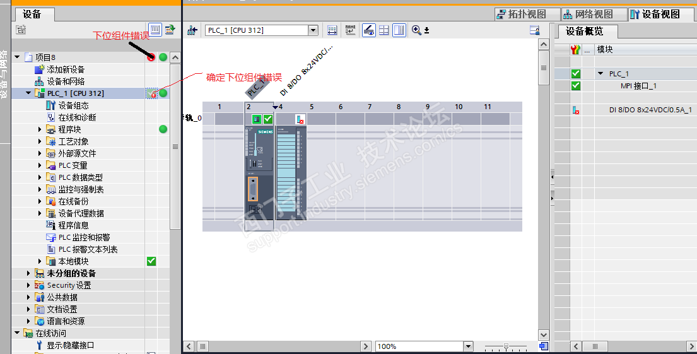
Task: Click the DI 8/DO 8x24VDC/0.5A_1 overview row
Action: [650, 110]
